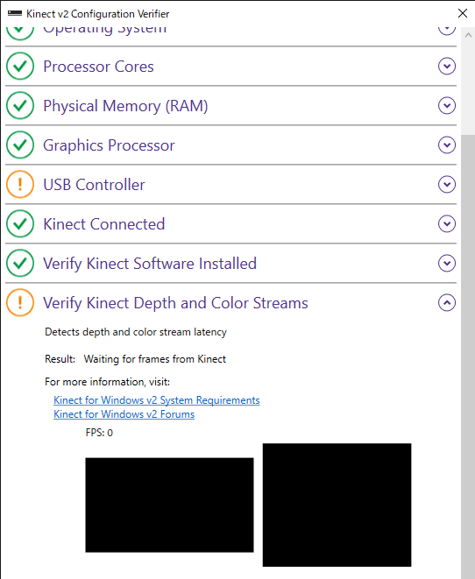Click the Kinect Connected checkmark icon

click(x=20, y=223)
